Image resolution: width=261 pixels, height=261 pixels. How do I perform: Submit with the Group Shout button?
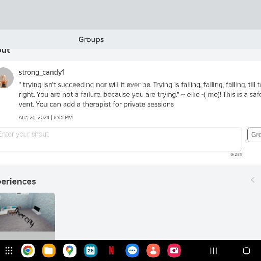[x=254, y=135]
